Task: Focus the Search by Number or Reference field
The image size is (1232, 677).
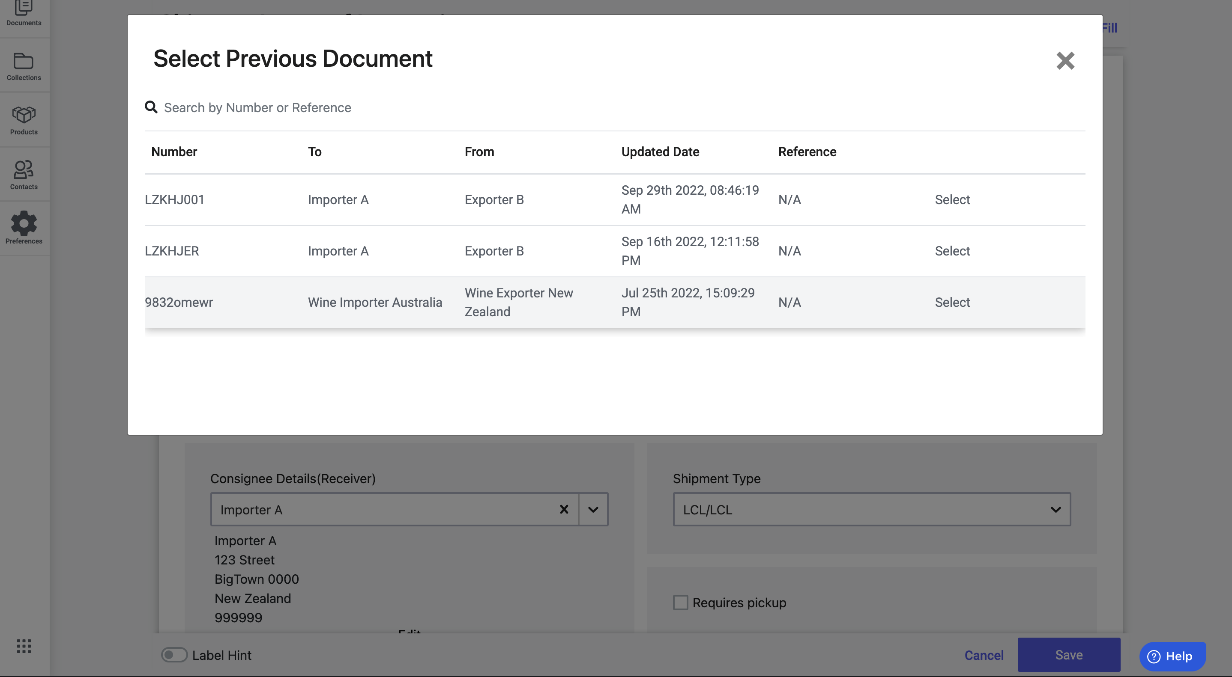Action: [615, 107]
